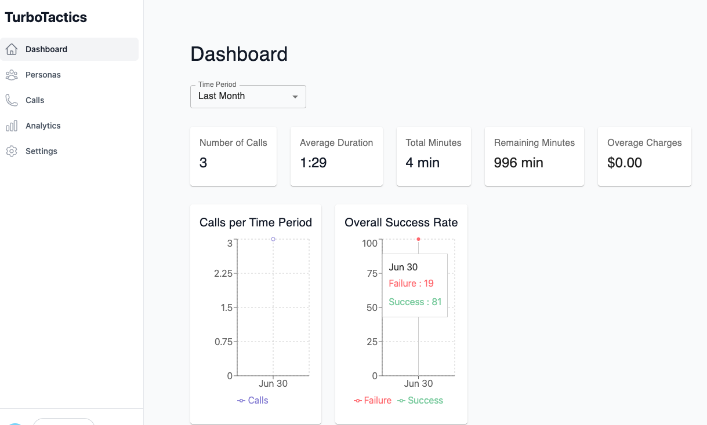The height and width of the screenshot is (425, 707).
Task: Click the 2.25 axis label
Action: pos(223,273)
